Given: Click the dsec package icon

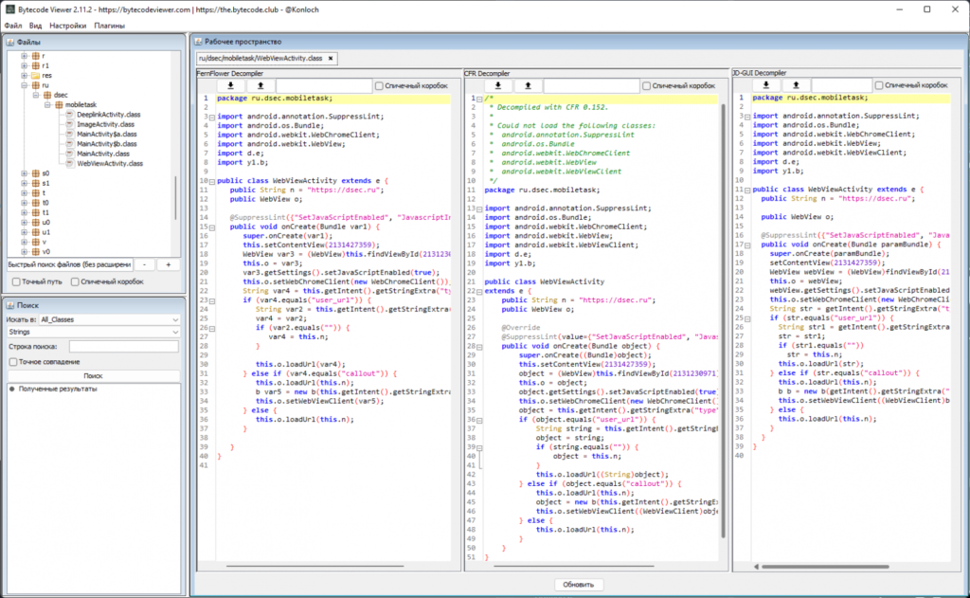Looking at the screenshot, I should pos(47,96).
